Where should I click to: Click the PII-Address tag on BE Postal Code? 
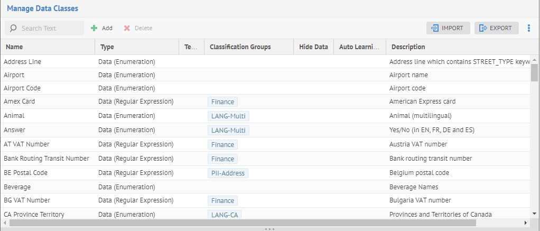coord(228,173)
